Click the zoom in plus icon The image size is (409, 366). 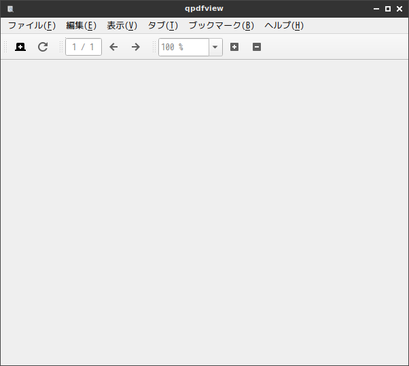click(234, 47)
